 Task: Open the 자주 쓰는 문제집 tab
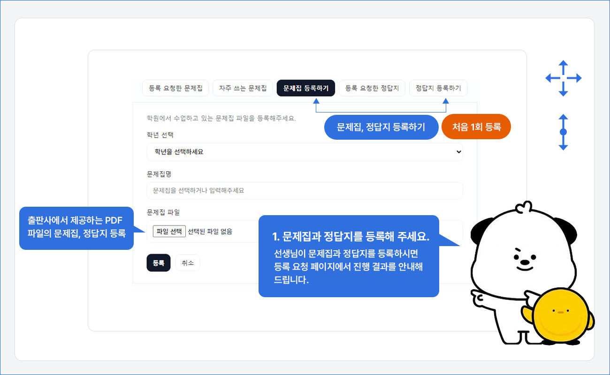coord(243,88)
